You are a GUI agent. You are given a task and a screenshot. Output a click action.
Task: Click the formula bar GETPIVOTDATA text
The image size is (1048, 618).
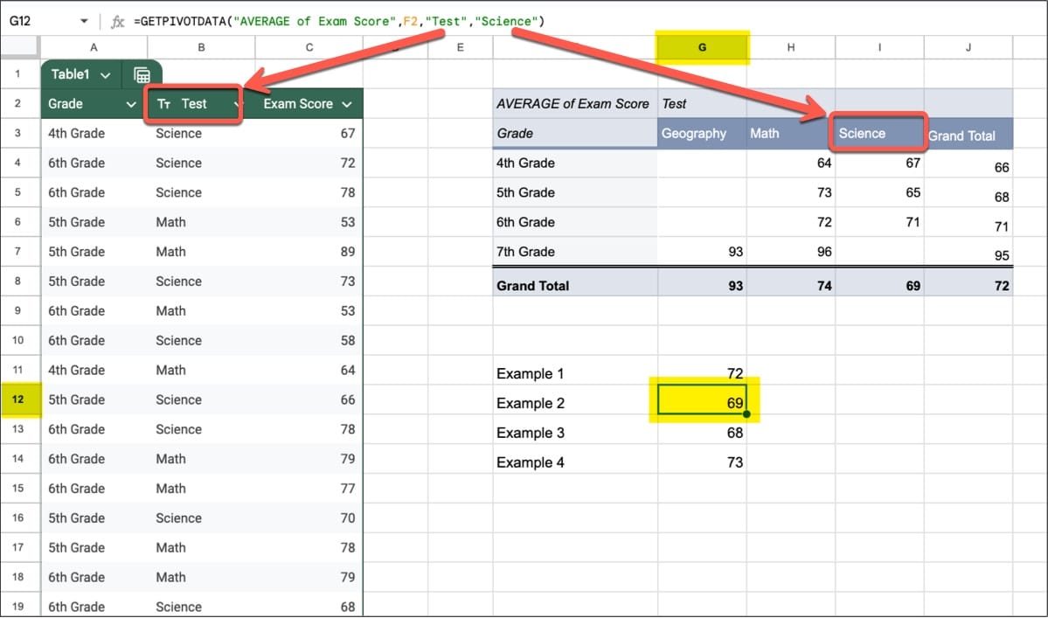click(x=339, y=21)
